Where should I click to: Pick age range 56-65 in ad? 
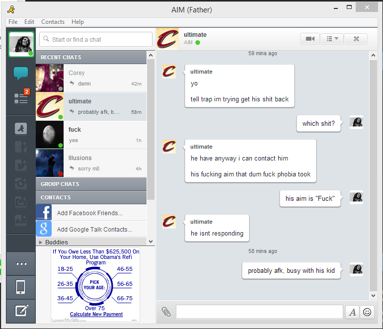point(125,284)
